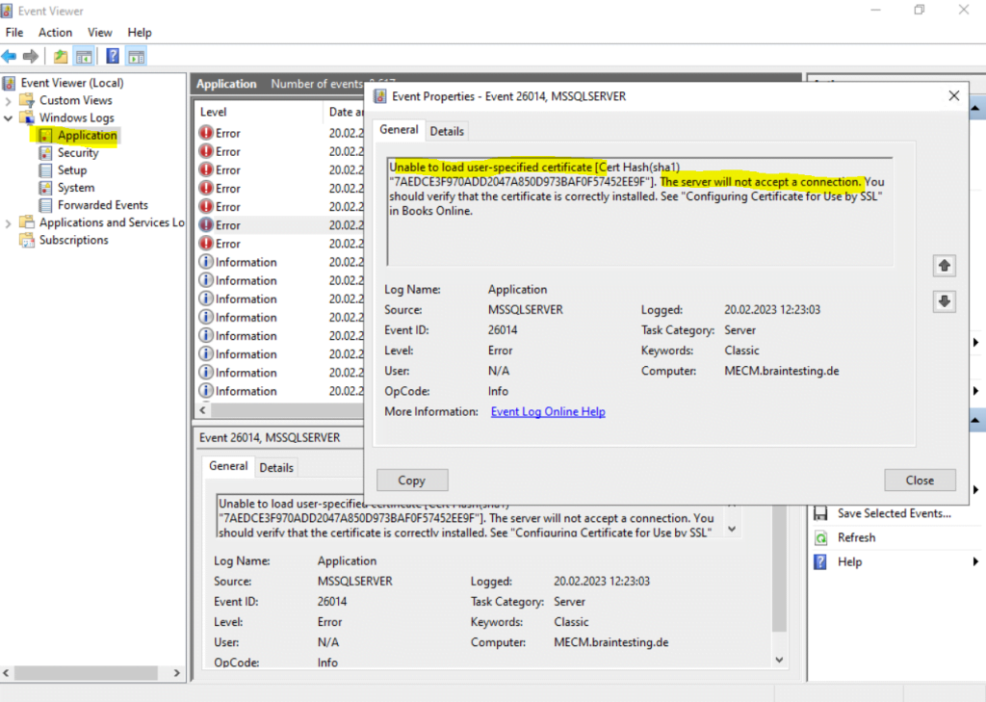Expand Applications and Services Logs node
986x702 pixels.
8,223
